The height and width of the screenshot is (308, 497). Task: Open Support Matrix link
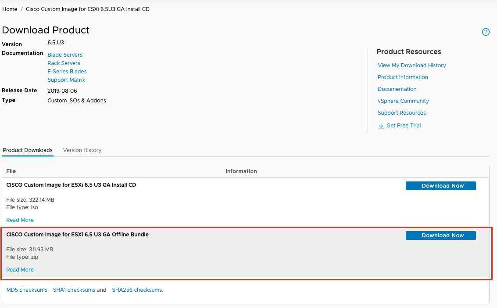[x=66, y=80]
